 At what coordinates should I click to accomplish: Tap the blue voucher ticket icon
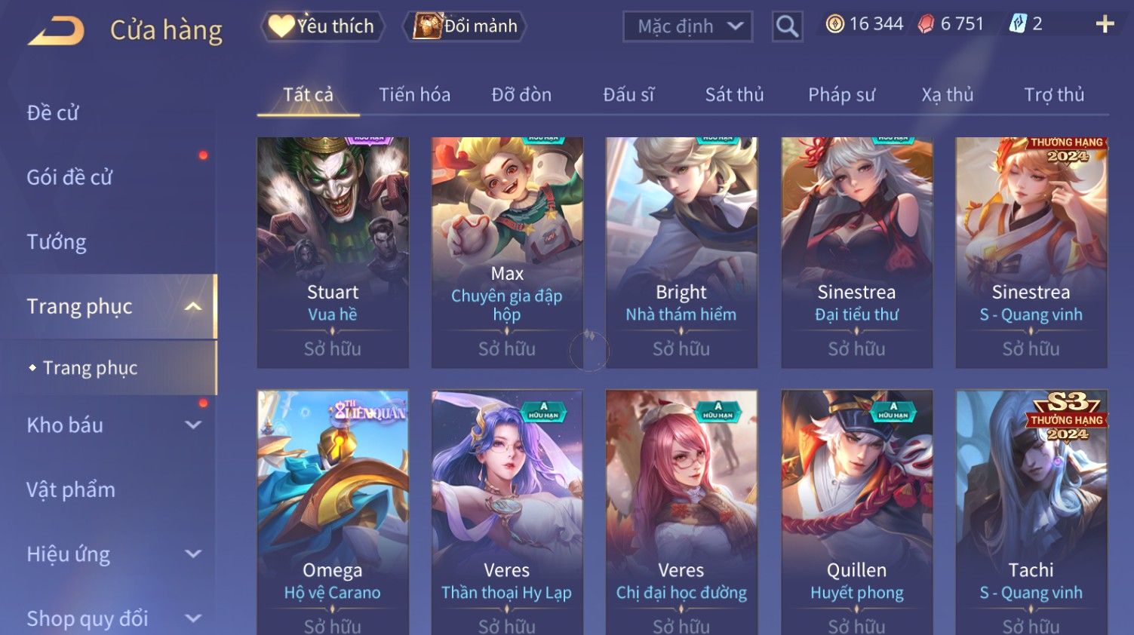[x=1018, y=24]
